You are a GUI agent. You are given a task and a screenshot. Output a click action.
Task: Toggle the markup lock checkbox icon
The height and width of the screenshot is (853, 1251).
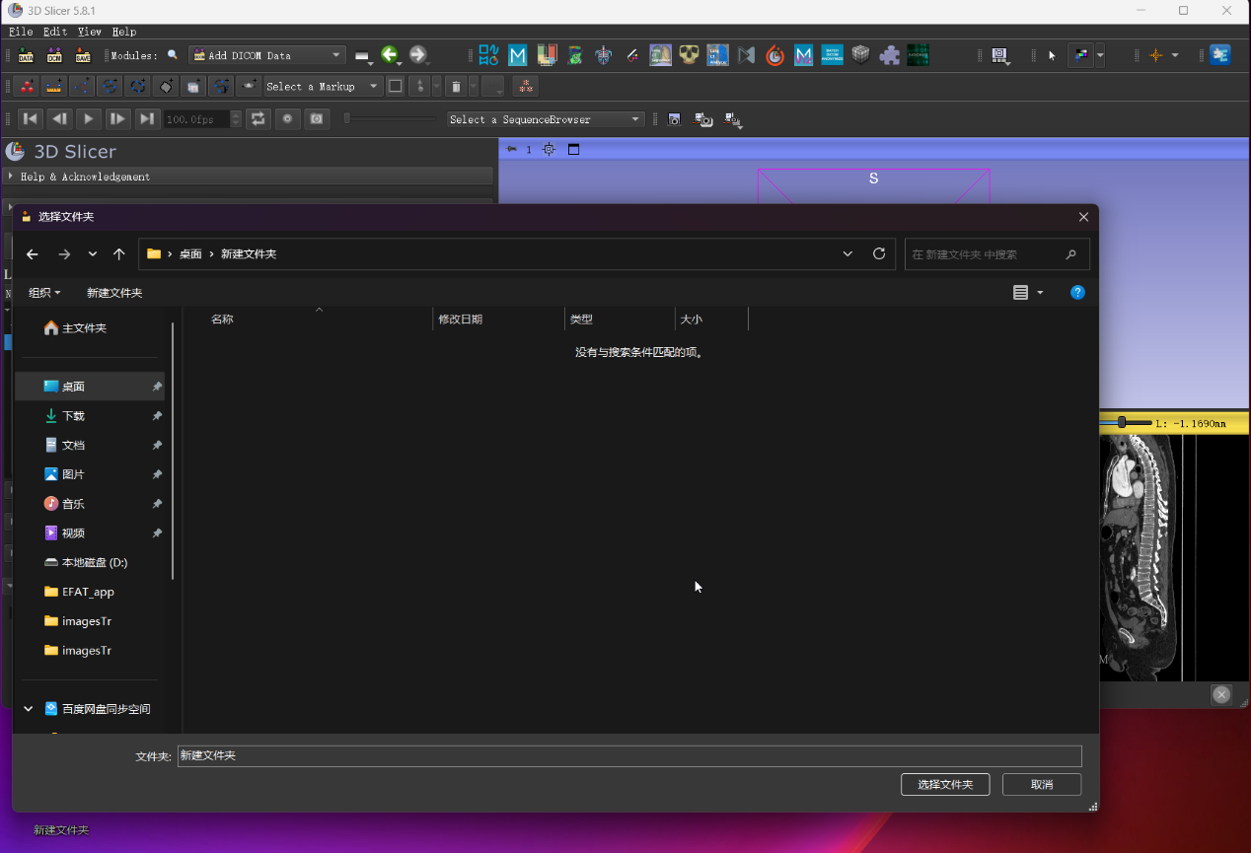point(395,87)
